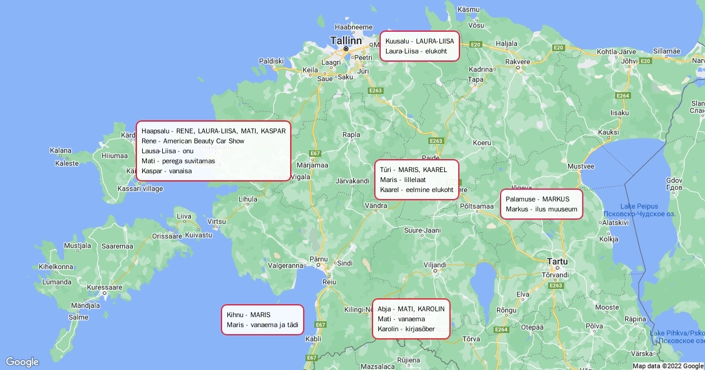This screenshot has height=370, width=705.
Task: Click the E20 road shield east of Kuusalu box
Action: tap(476, 45)
